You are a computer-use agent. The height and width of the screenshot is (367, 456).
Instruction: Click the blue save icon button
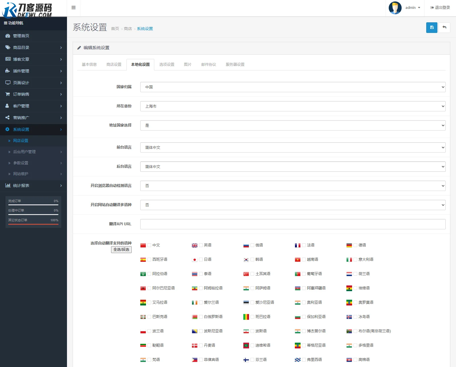pos(432,27)
